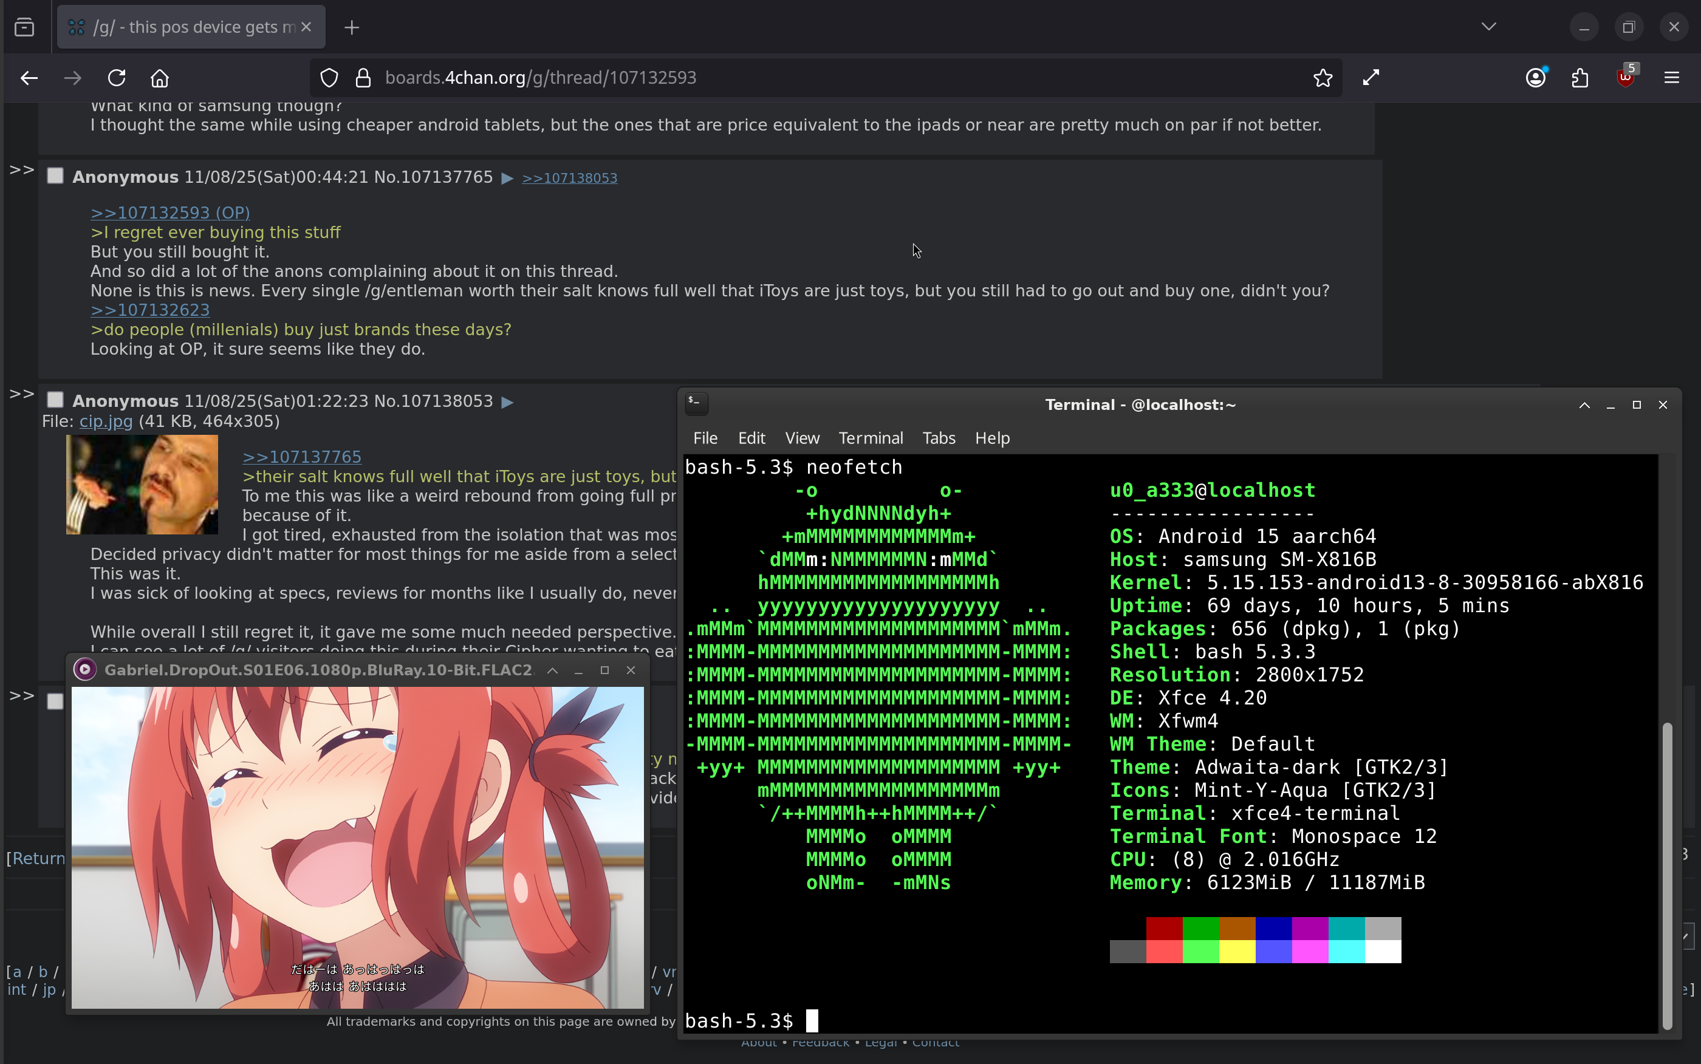Open Firefox account profile icon
The image size is (1701, 1064).
pyautogui.click(x=1536, y=77)
